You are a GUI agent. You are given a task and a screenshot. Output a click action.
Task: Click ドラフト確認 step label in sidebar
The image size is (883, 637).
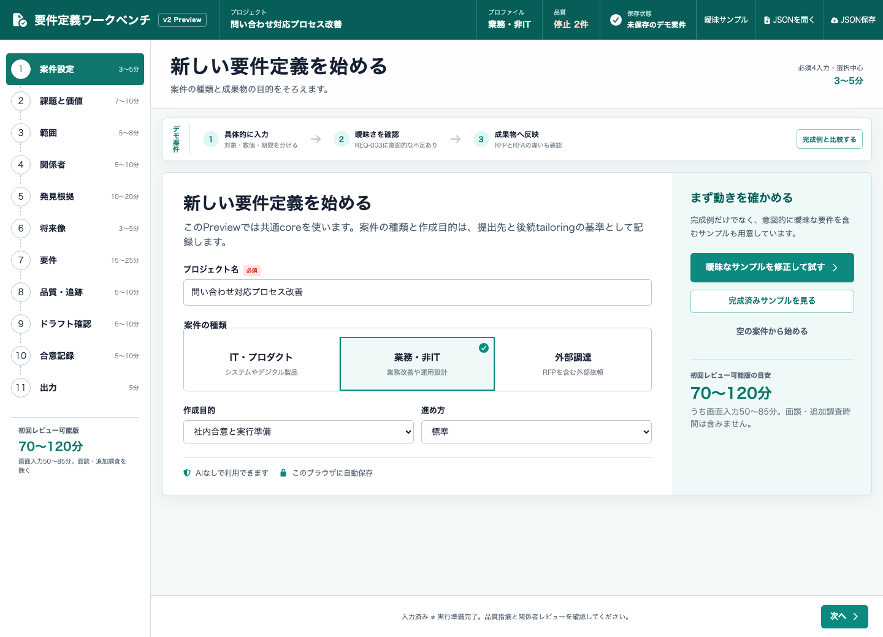click(66, 324)
